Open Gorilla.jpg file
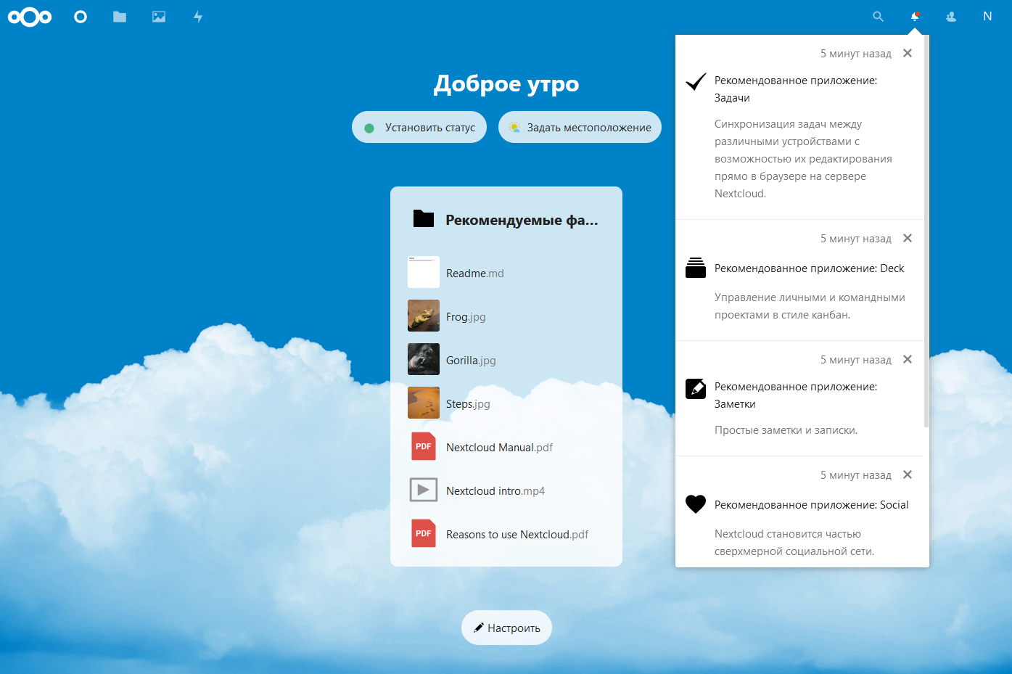1012x674 pixels. pyautogui.click(x=506, y=360)
